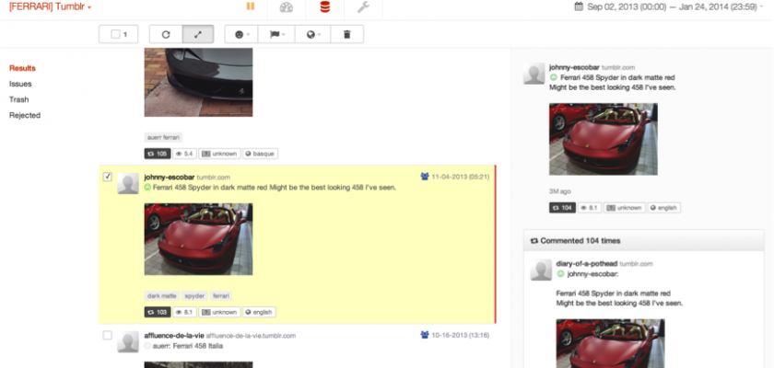Expand the flag dropdown in toolbar
Screen dimensions: 774x368
point(278,34)
